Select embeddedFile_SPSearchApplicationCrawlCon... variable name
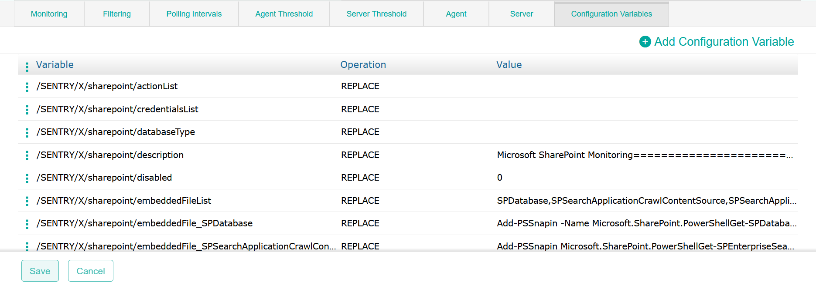 tap(186, 246)
